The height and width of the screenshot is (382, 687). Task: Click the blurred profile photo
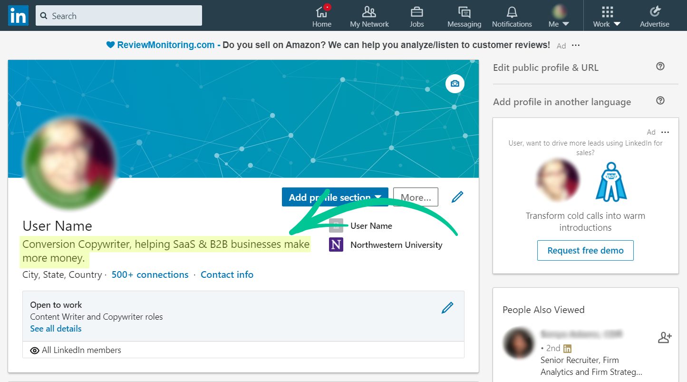click(69, 162)
